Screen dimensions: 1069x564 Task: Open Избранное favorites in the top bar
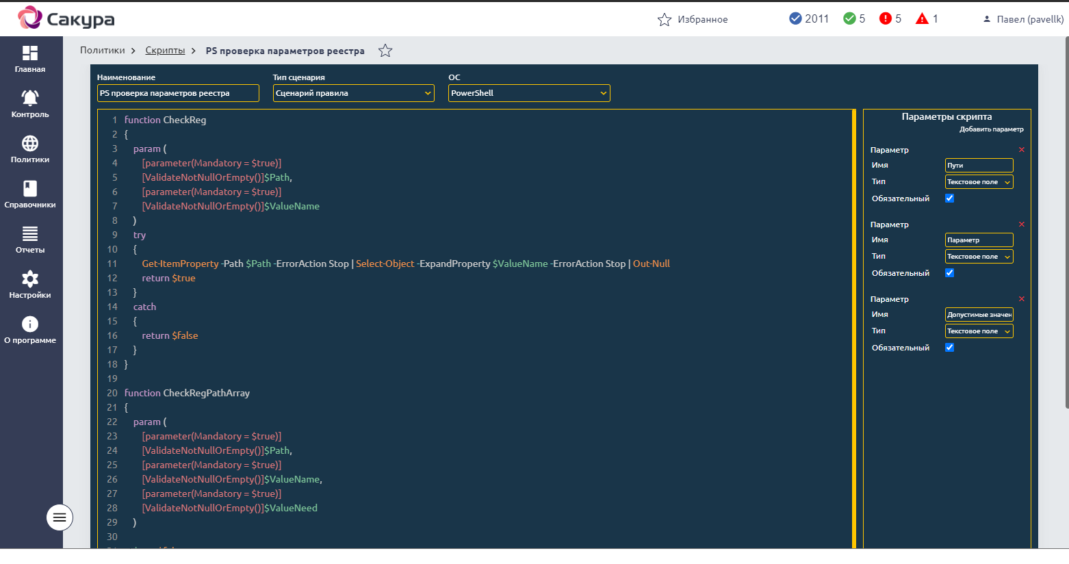(693, 20)
